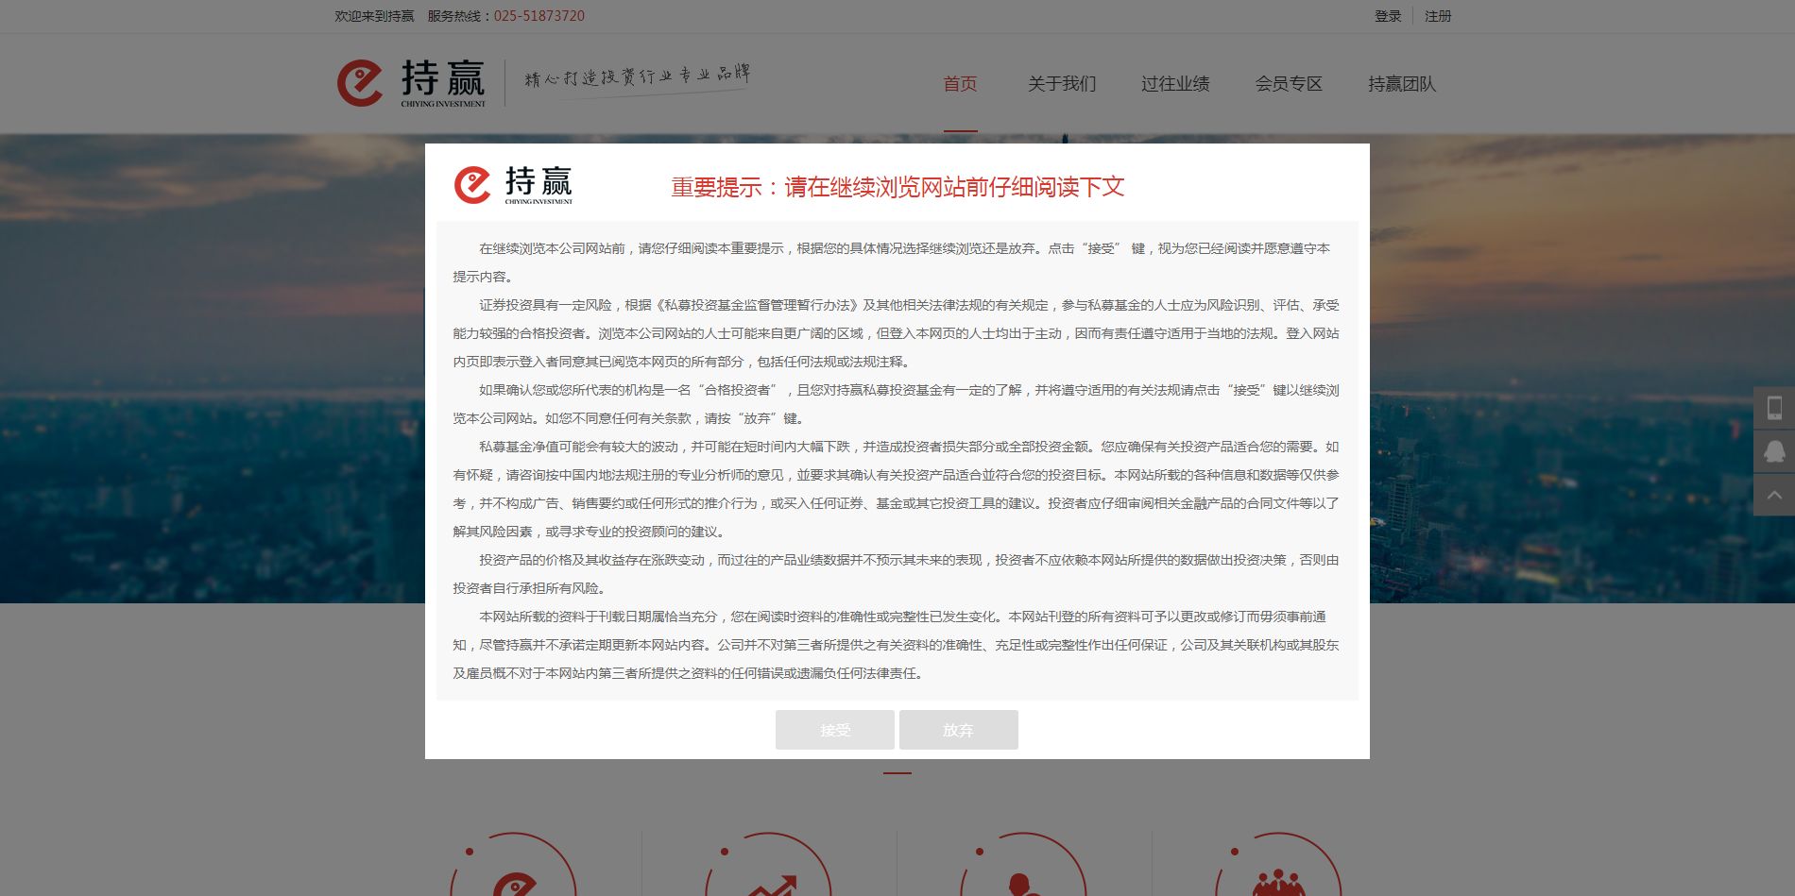Click the QQ contact sidebar icon
1795x896 pixels.
click(1774, 450)
